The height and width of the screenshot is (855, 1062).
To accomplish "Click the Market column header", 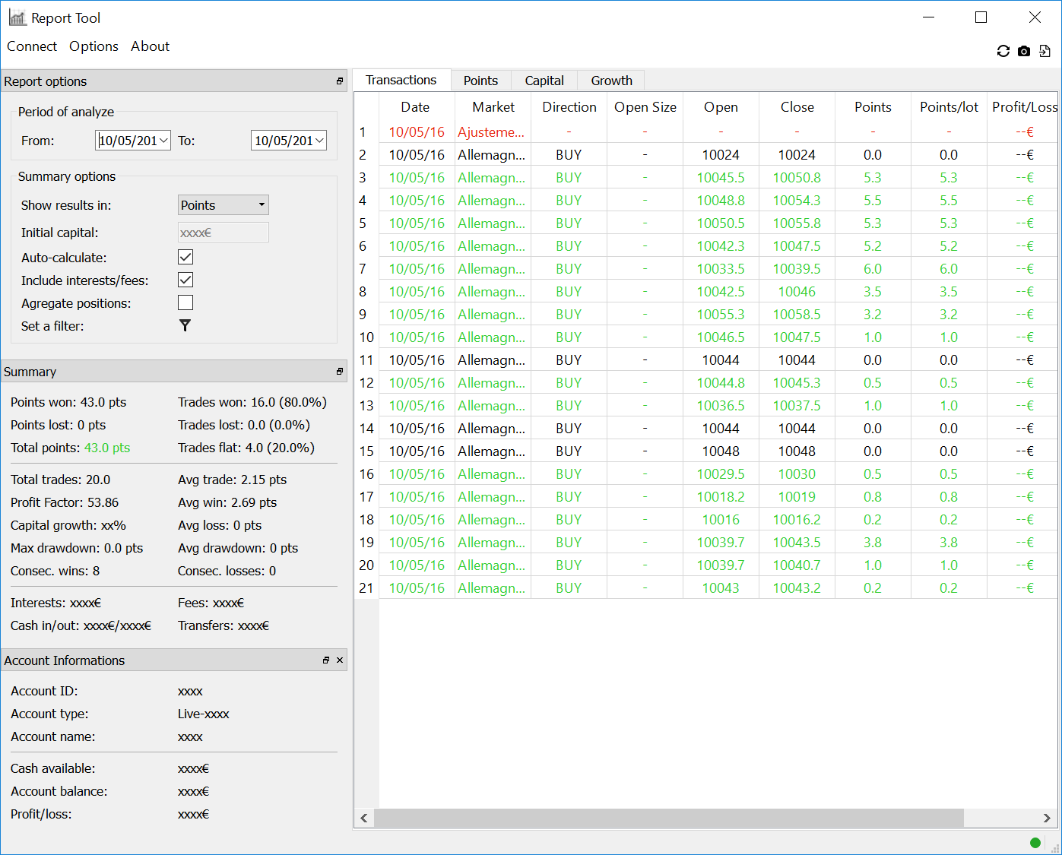I will tap(493, 107).
